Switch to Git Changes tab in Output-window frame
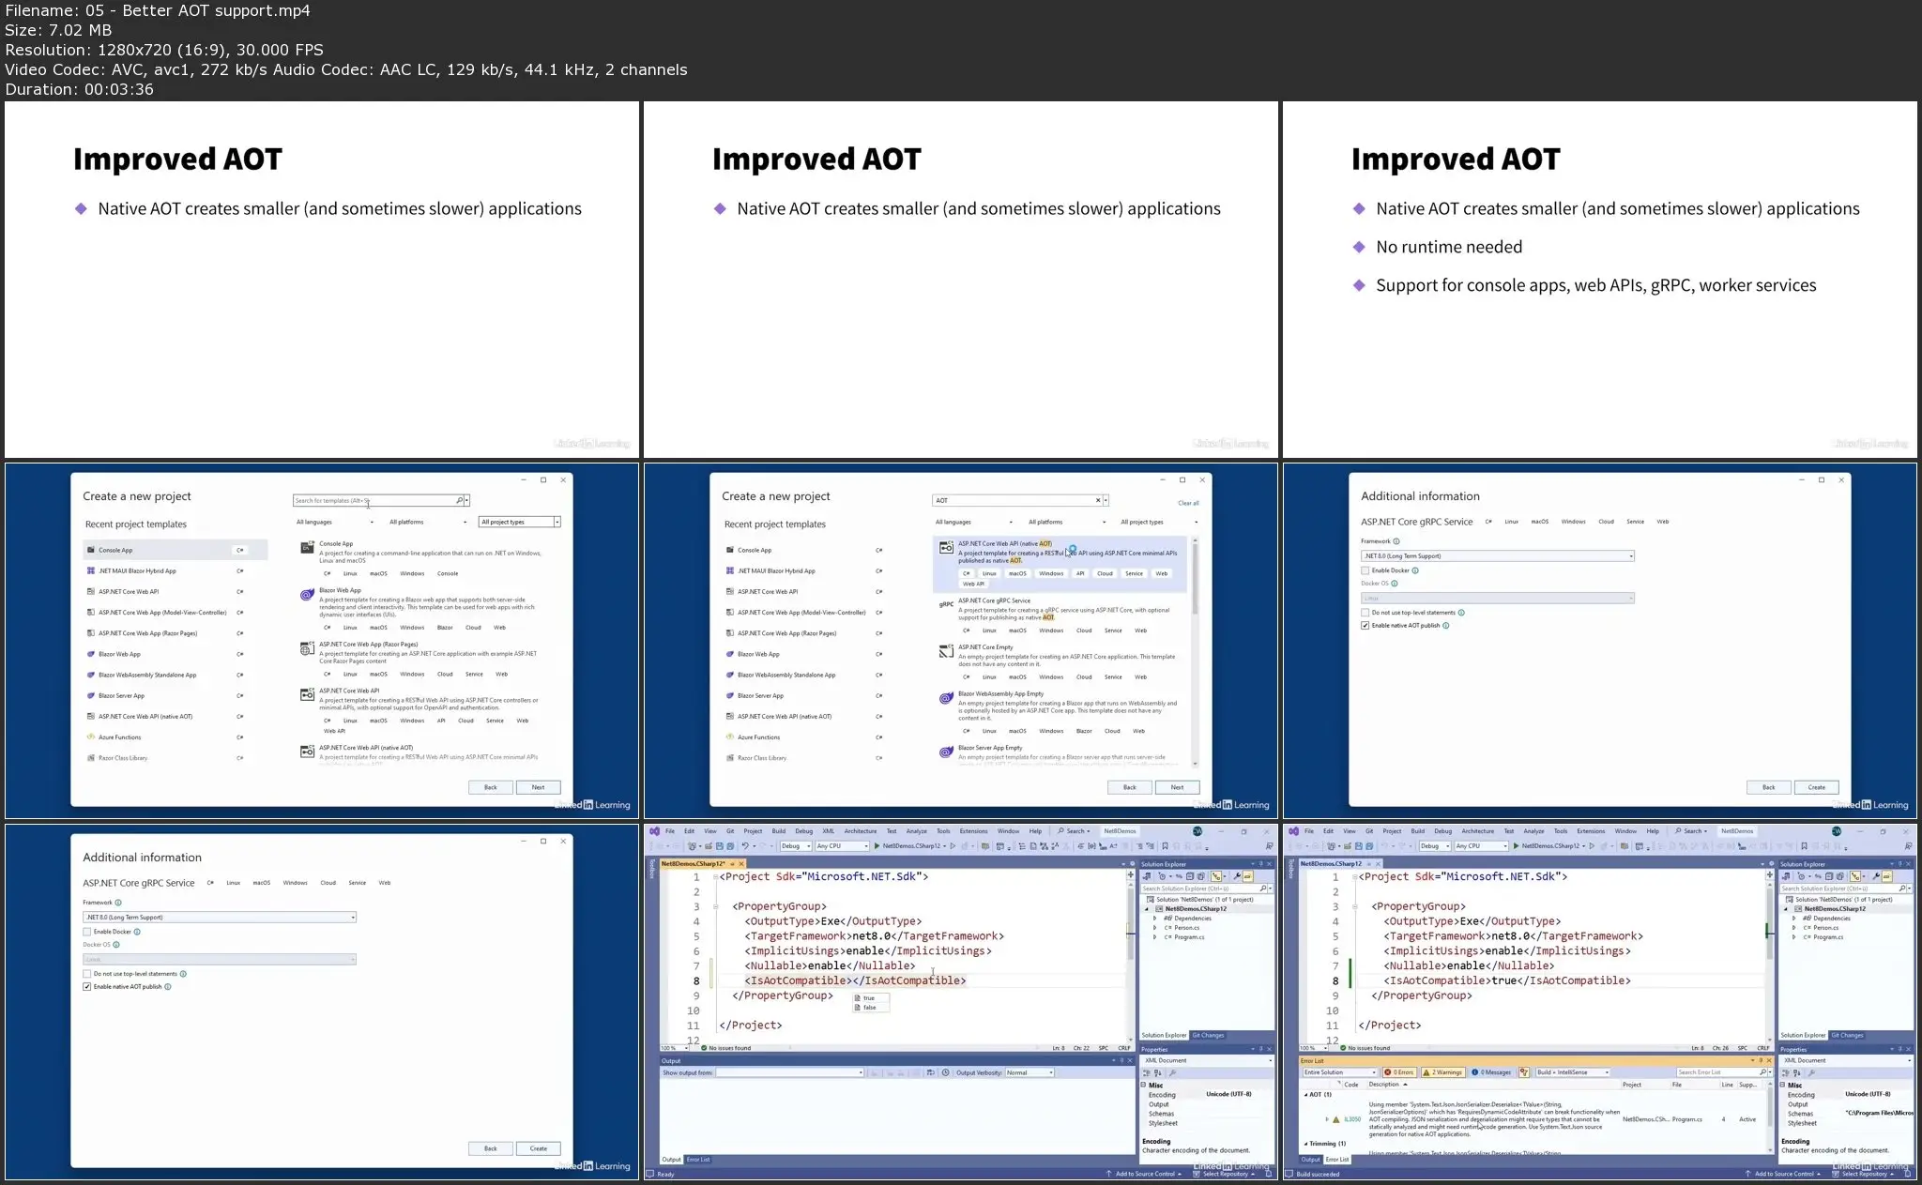The image size is (1922, 1185). pyautogui.click(x=1208, y=1036)
